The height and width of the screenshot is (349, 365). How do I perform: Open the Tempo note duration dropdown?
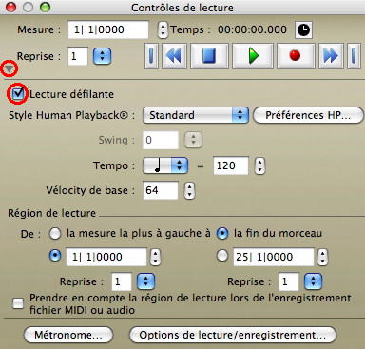point(165,165)
